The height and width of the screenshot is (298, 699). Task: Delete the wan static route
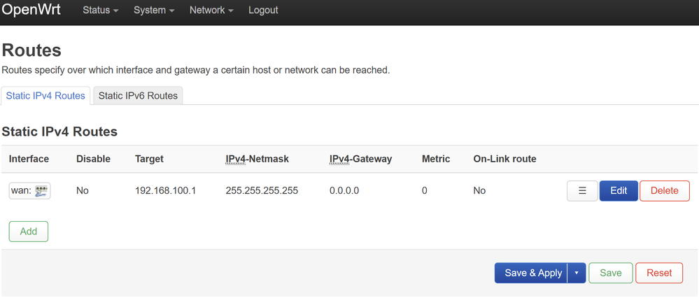(664, 190)
